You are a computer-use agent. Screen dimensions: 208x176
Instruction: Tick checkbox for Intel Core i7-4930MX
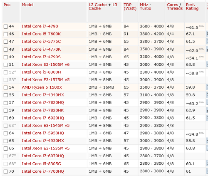pos(5,141)
